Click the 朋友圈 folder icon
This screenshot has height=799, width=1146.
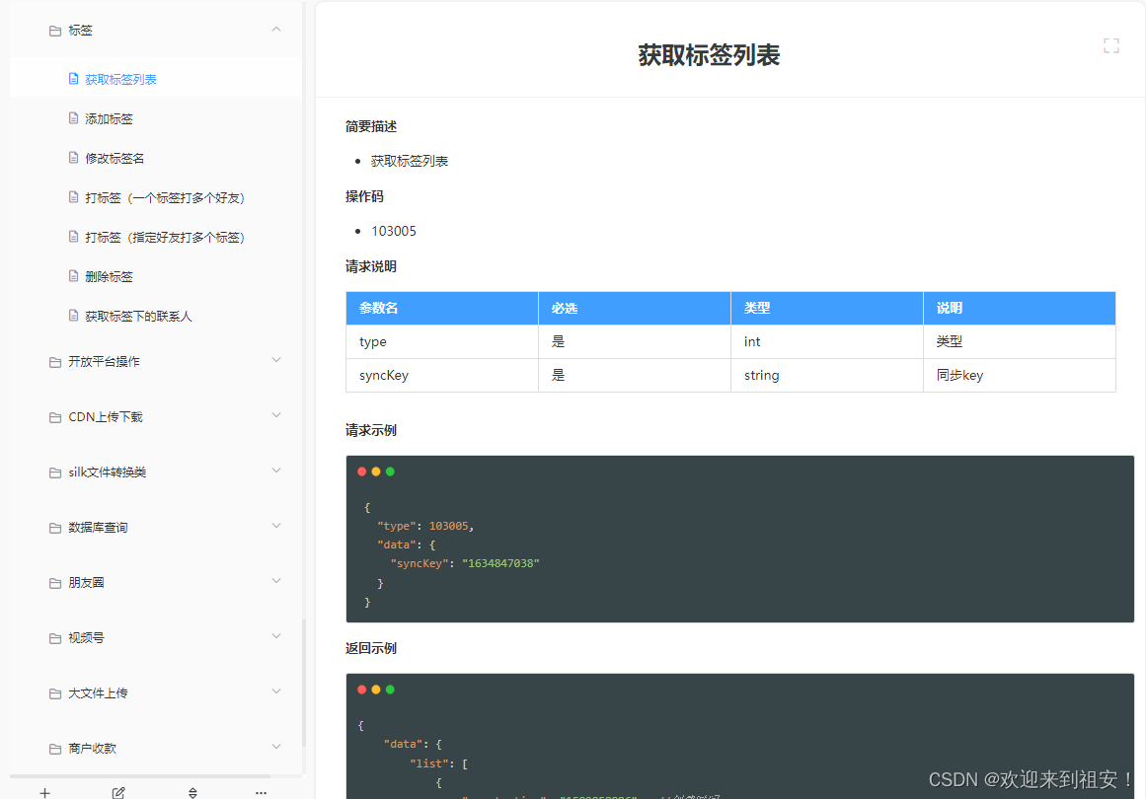click(55, 584)
